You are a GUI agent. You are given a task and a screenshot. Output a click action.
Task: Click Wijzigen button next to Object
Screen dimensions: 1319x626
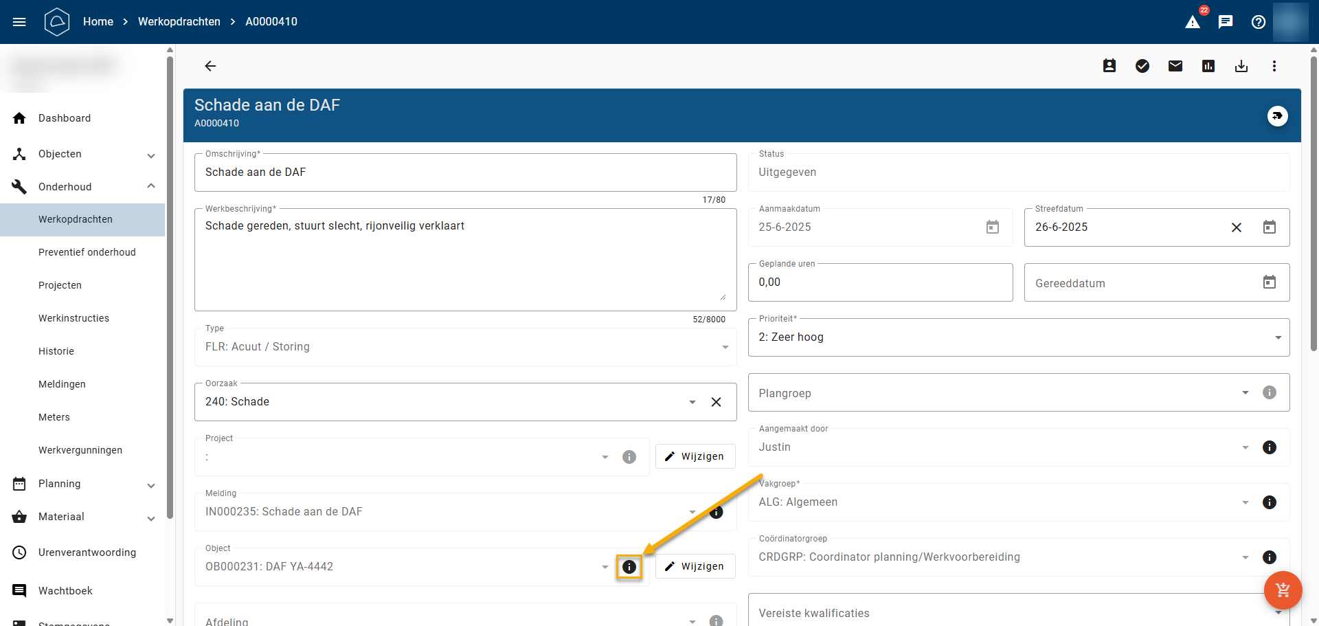695,566
